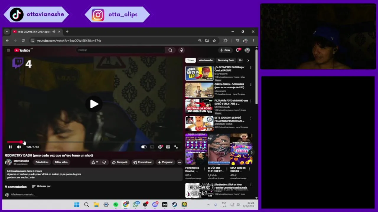The width and height of the screenshot is (378, 212).
Task: Click Editar vídeo button
Action: 61,162
